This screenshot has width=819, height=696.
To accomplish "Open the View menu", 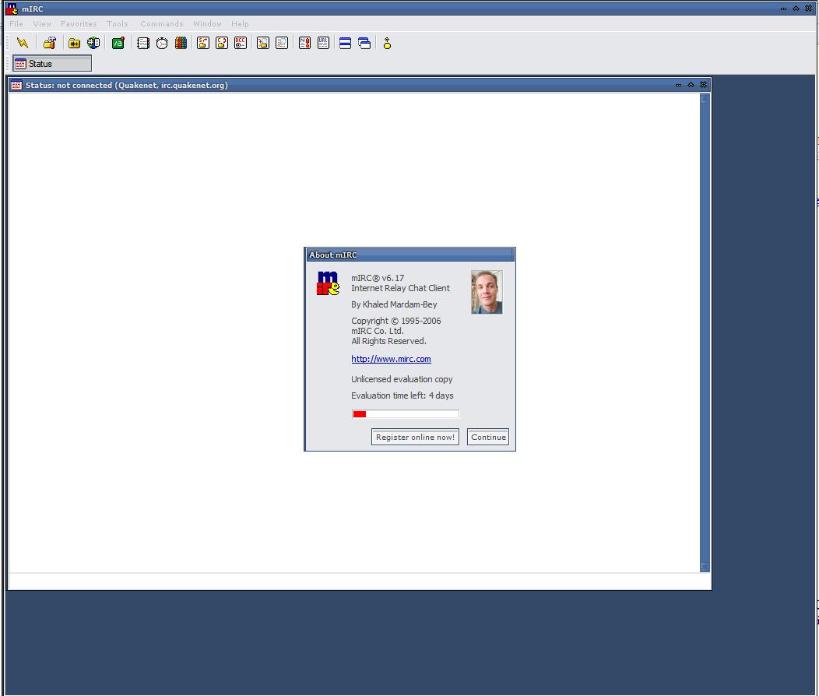I will click(x=42, y=23).
